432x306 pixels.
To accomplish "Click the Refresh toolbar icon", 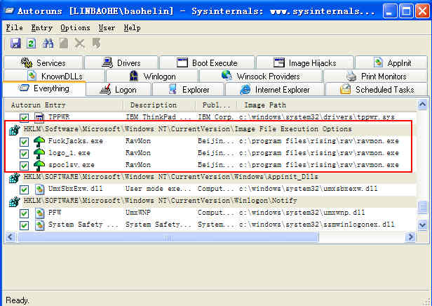I will click(x=31, y=44).
